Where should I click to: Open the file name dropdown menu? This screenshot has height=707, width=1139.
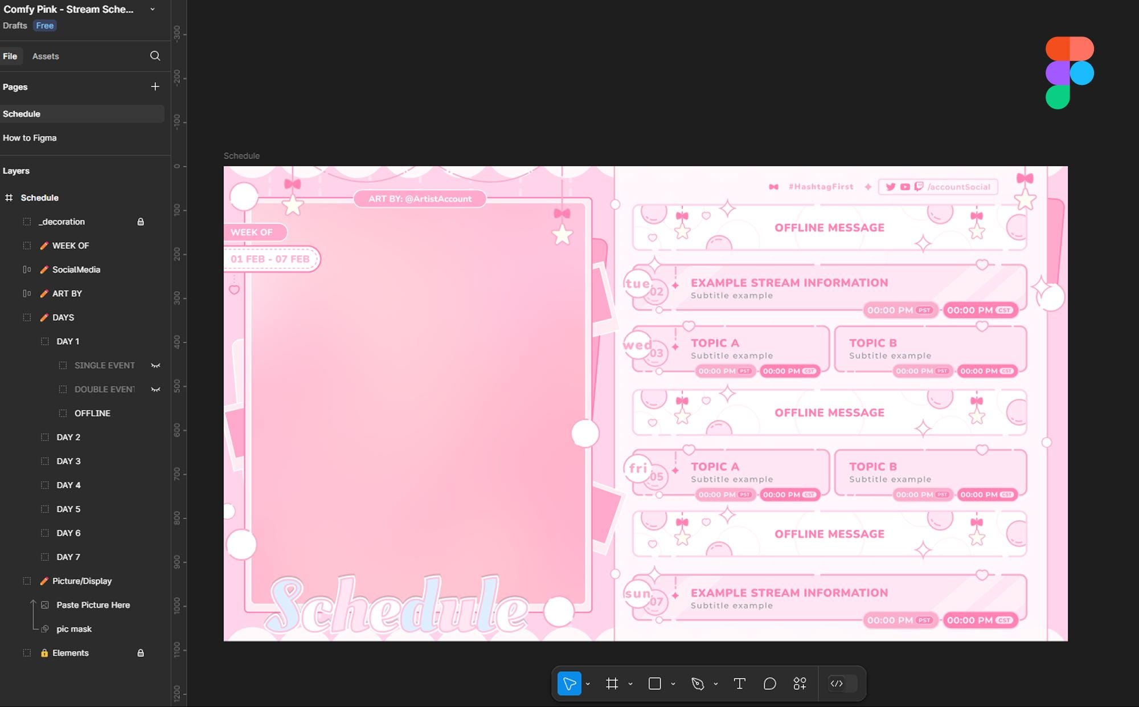click(151, 9)
